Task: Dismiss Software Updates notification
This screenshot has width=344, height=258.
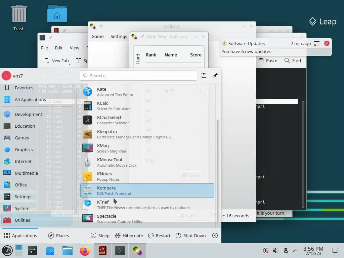Action: tap(327, 43)
